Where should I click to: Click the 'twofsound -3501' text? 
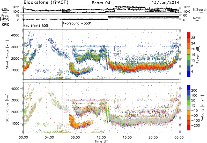[77, 23]
